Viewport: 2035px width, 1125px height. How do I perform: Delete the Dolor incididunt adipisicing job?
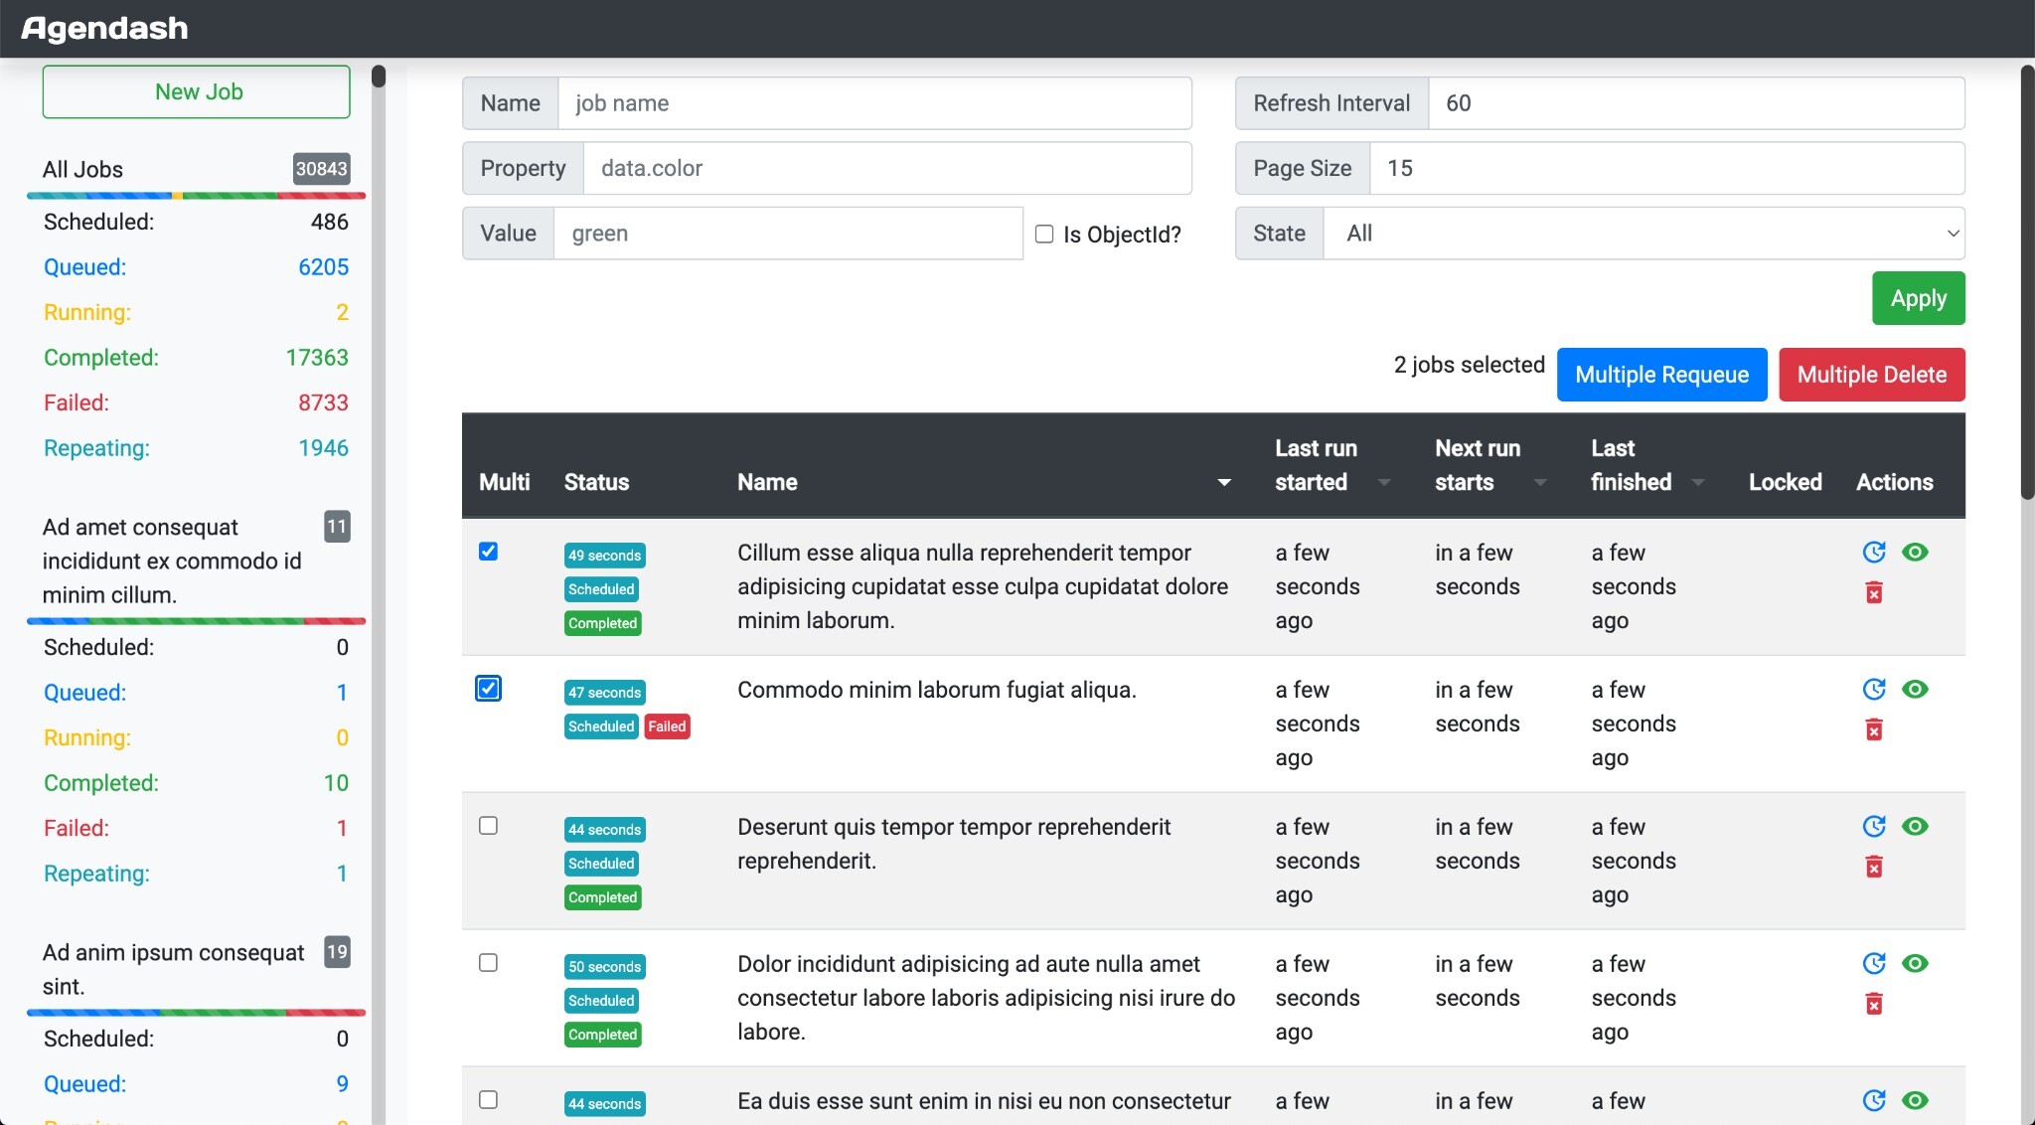(1873, 1005)
